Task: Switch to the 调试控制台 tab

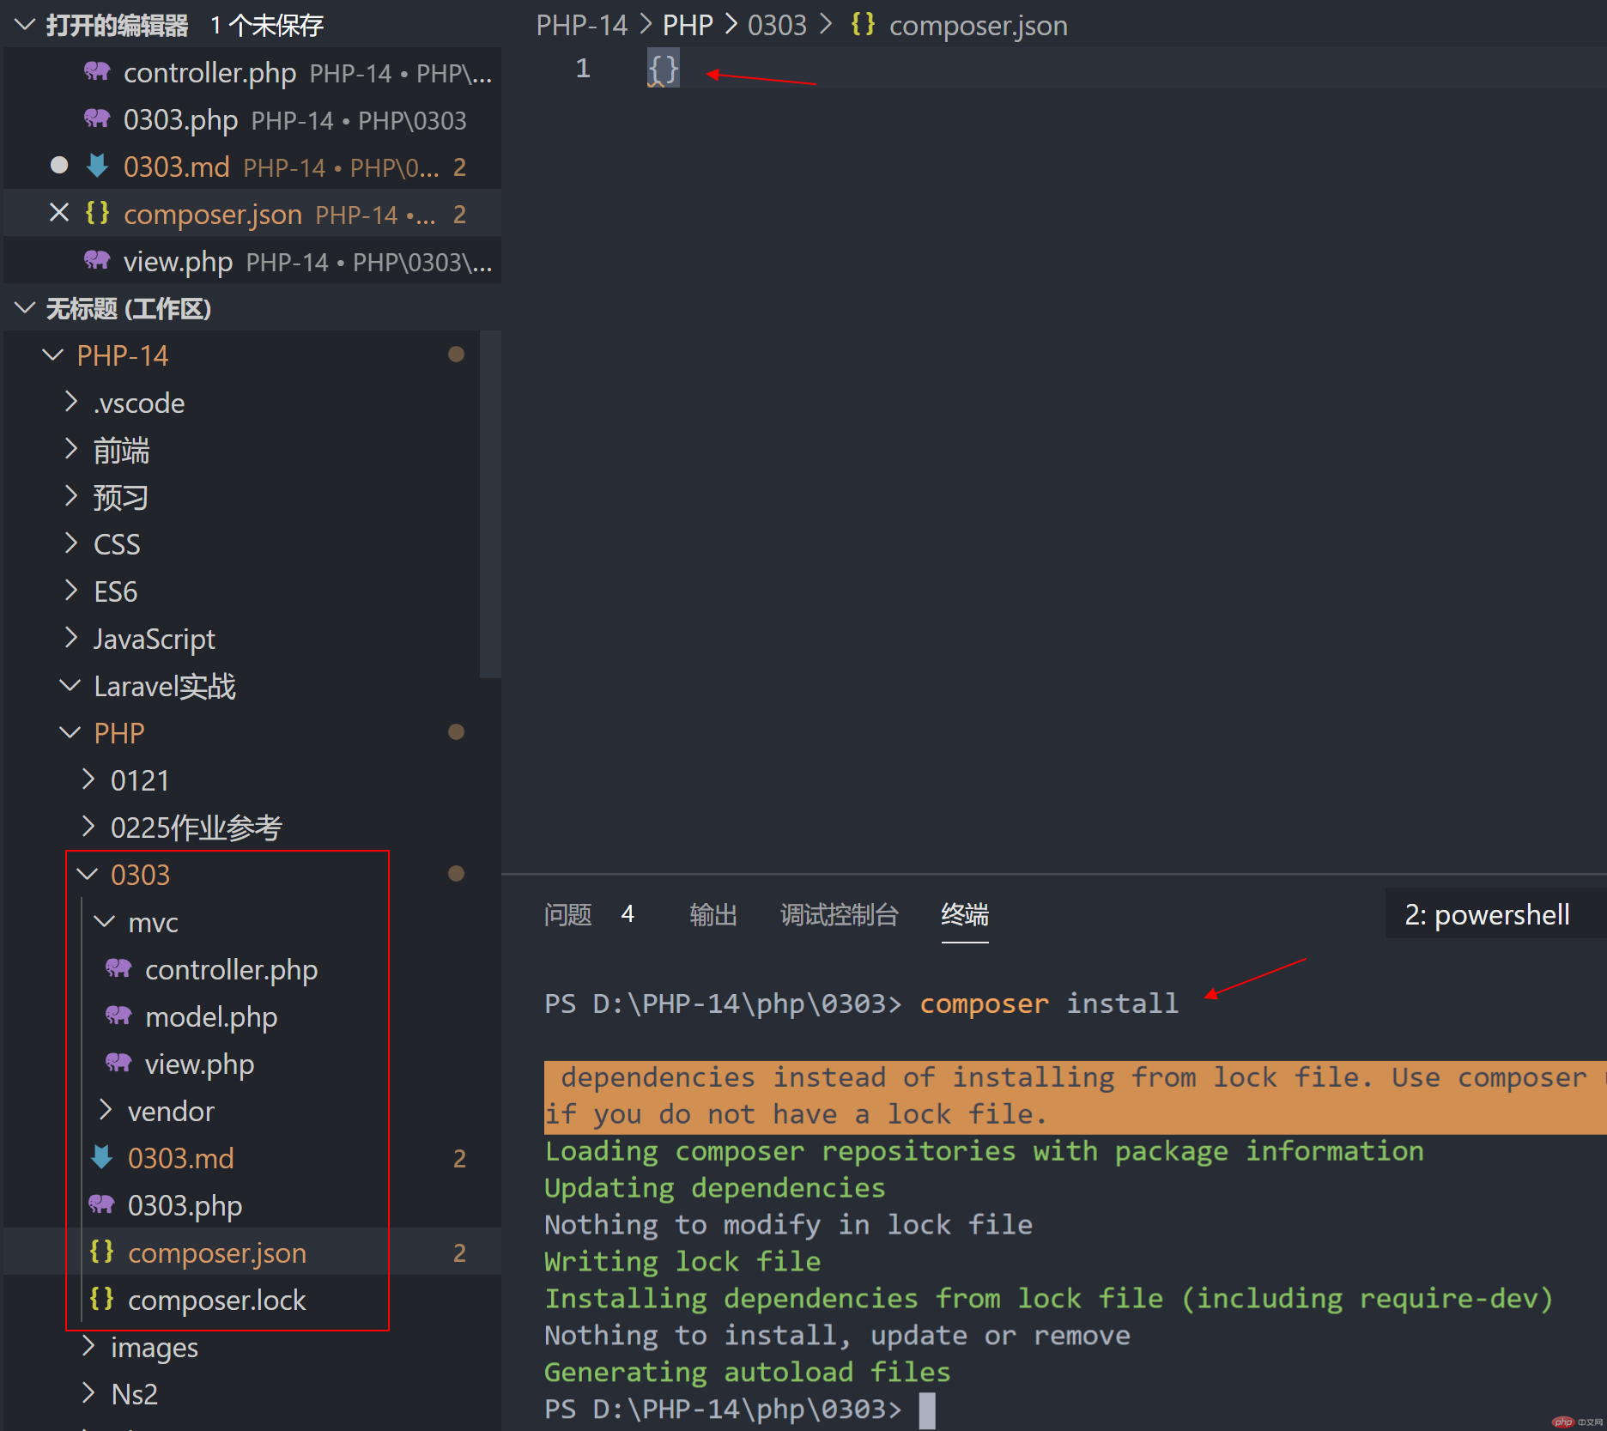Action: (x=839, y=914)
